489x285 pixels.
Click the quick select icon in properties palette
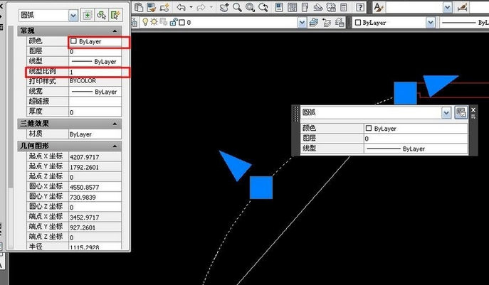click(117, 14)
